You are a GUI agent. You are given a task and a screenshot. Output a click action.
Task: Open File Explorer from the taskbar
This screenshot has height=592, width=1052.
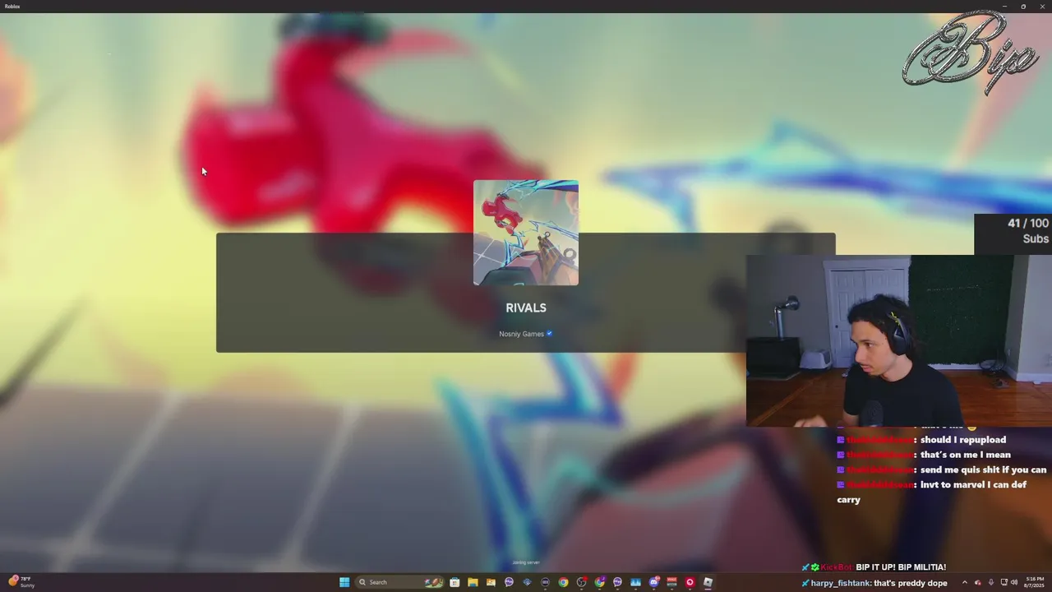473,582
